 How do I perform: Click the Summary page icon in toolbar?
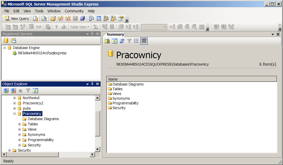(x=99, y=18)
